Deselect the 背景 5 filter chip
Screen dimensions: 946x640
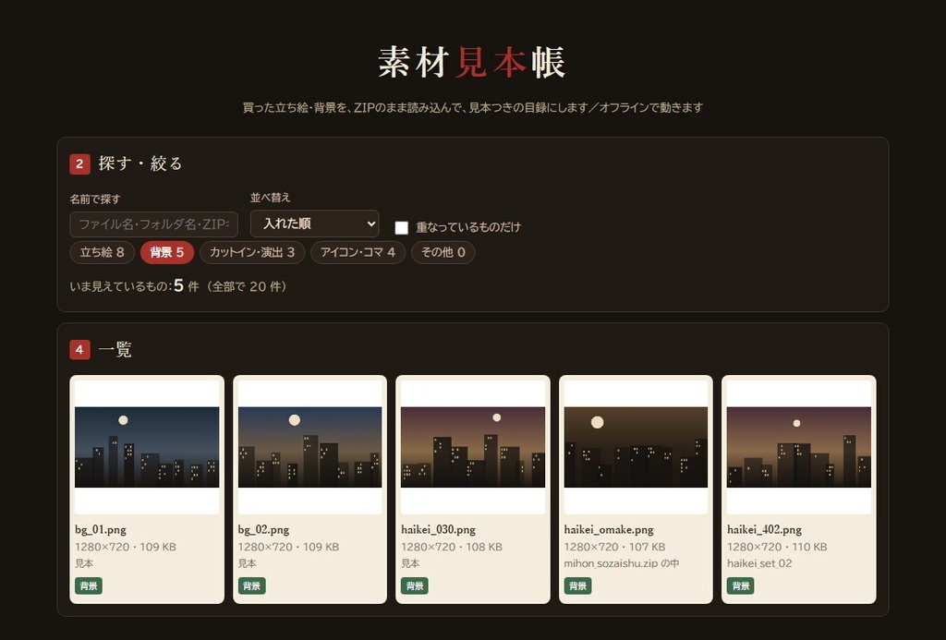pyautogui.click(x=167, y=252)
